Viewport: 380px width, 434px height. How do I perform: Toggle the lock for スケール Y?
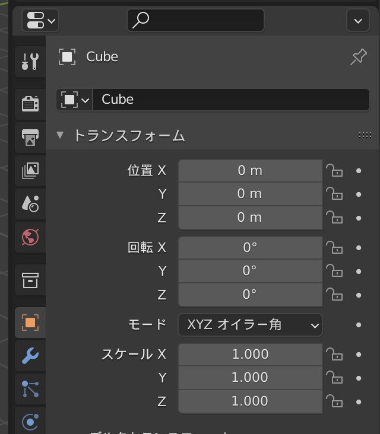[x=334, y=378]
